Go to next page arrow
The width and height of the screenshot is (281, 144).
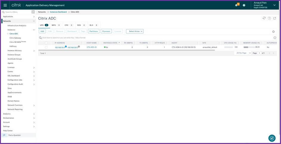point(274,53)
